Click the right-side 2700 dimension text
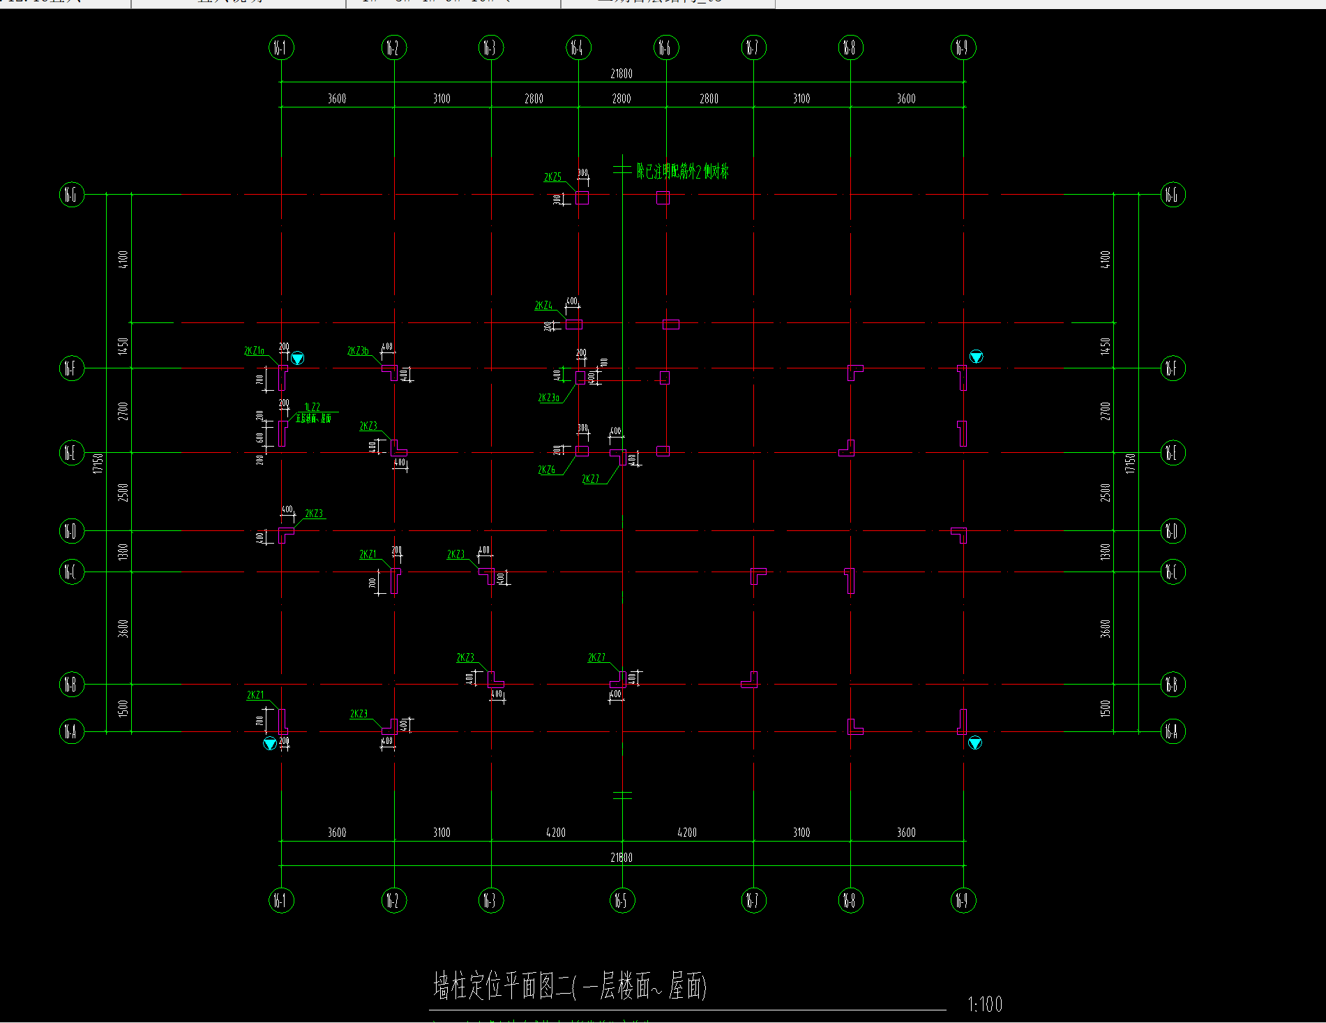This screenshot has height=1023, width=1326. 1105,411
